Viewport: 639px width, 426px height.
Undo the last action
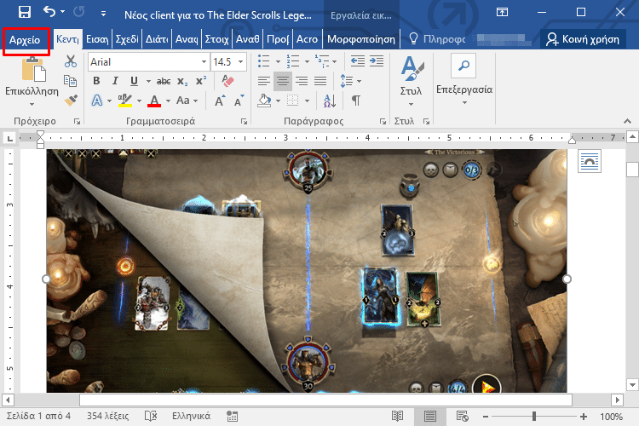[49, 12]
